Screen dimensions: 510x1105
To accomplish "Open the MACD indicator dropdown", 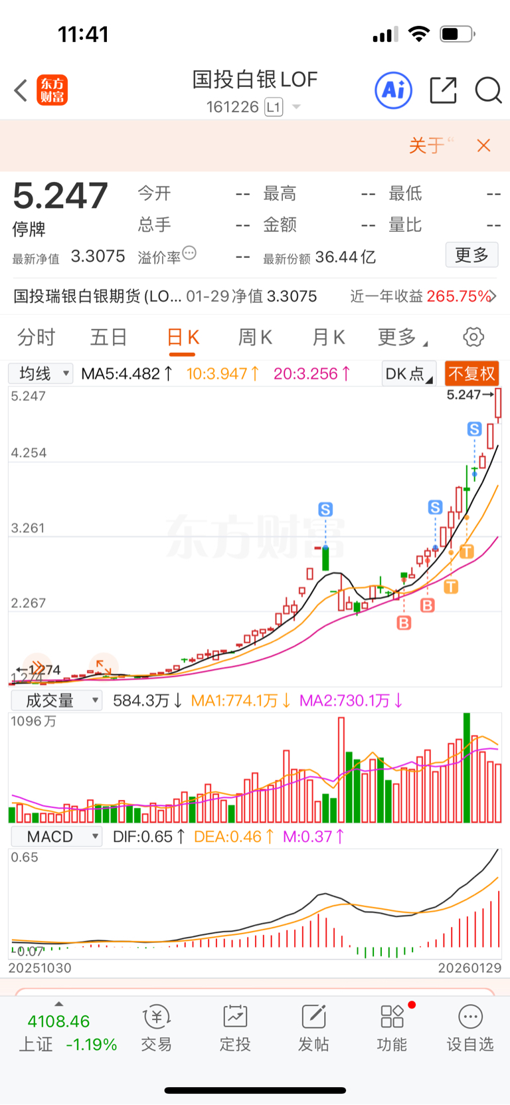I will pos(57,837).
